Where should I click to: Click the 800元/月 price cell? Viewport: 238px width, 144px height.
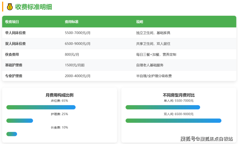(72, 55)
